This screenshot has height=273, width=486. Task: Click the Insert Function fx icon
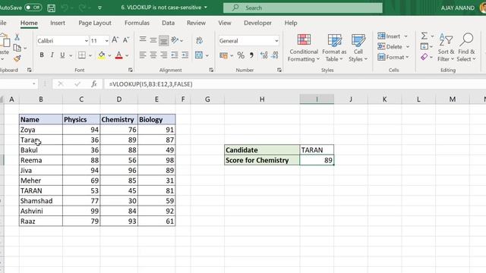coord(94,84)
